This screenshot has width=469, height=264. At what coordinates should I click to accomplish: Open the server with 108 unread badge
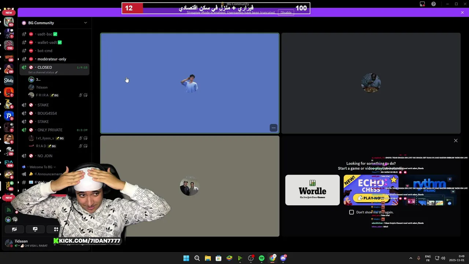click(x=9, y=163)
